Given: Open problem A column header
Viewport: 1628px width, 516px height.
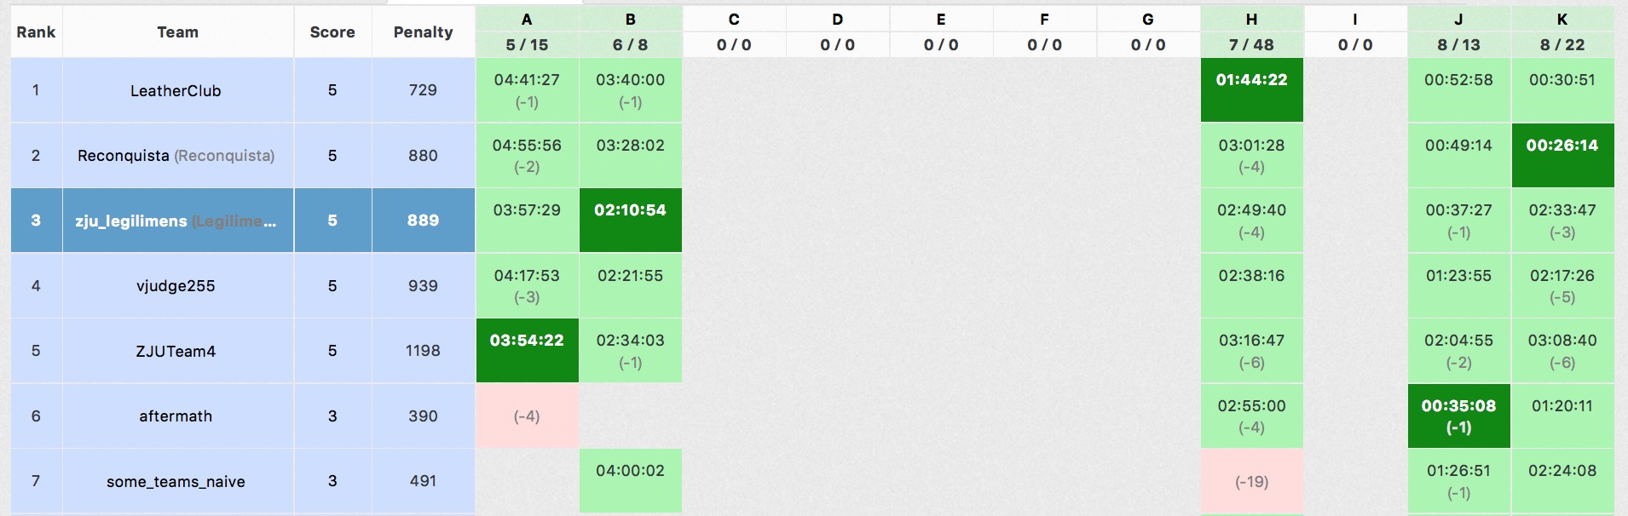Looking at the screenshot, I should (527, 20).
